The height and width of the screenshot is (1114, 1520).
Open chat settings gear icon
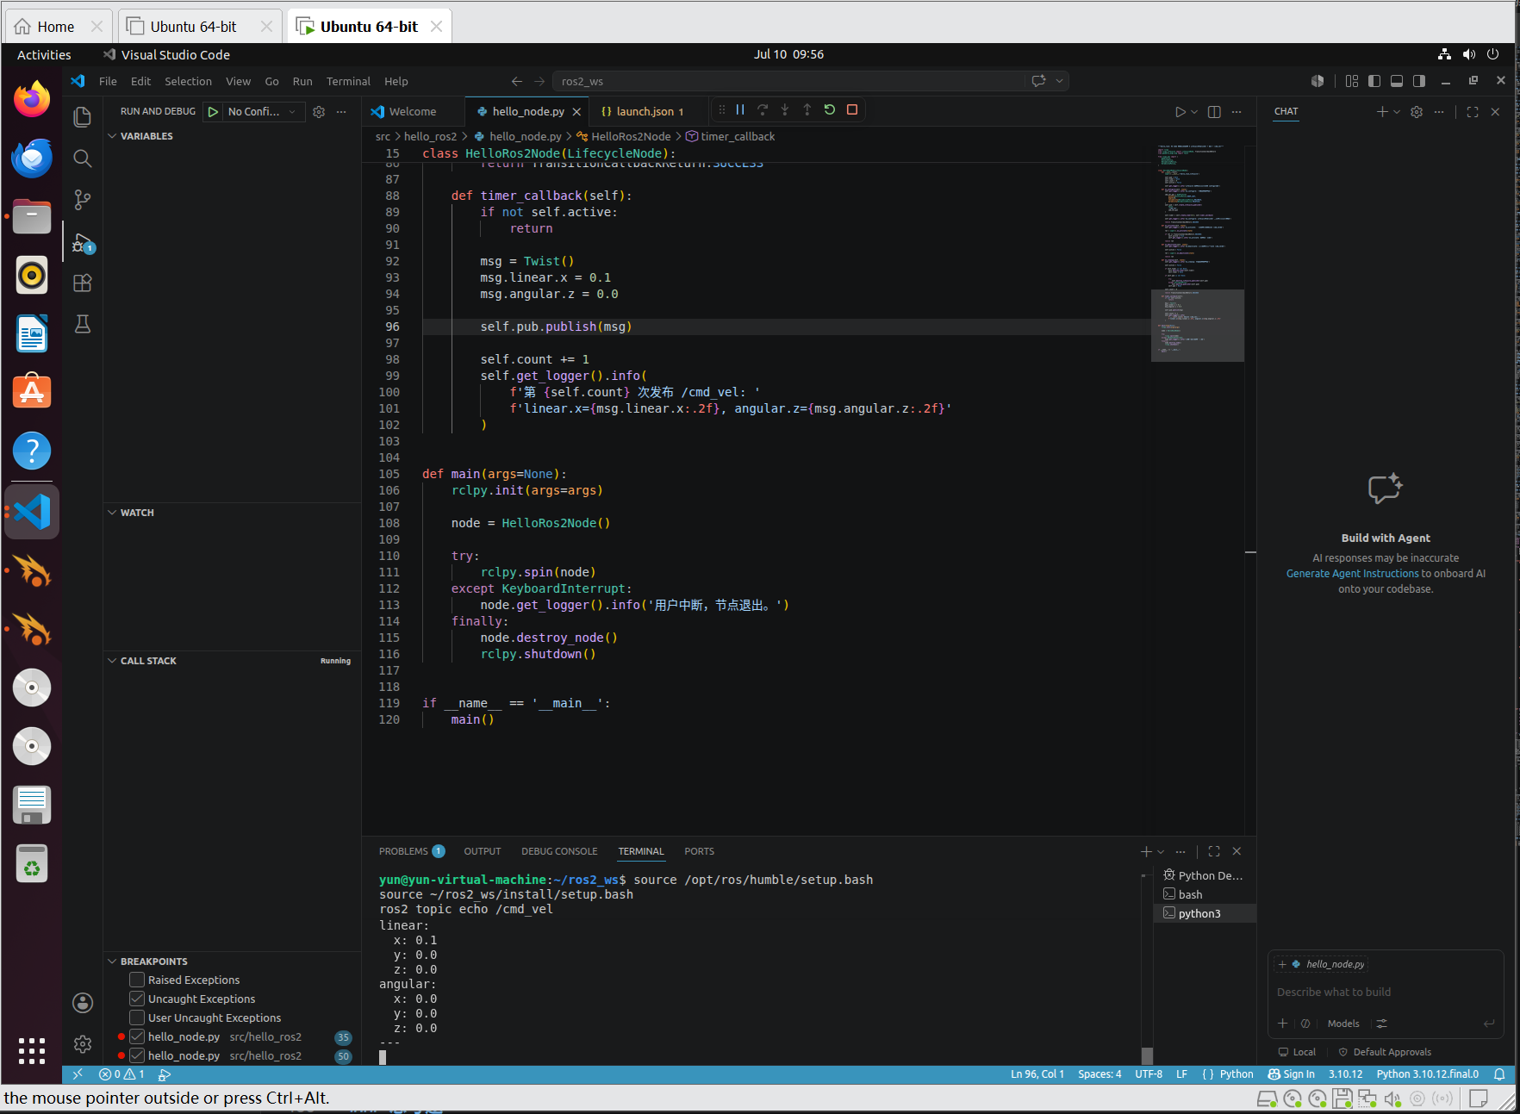[1417, 112]
